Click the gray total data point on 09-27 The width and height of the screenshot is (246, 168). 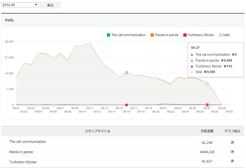click(x=207, y=83)
